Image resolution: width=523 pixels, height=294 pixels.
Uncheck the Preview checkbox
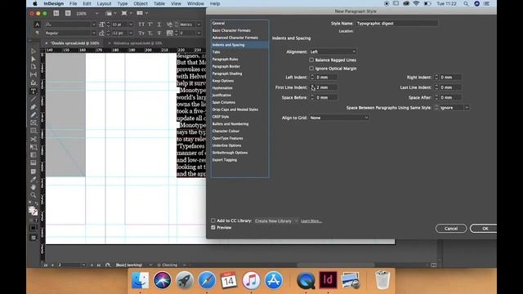coord(213,228)
